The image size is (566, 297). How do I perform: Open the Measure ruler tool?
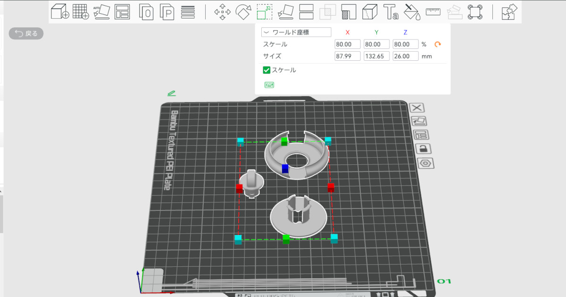(x=433, y=12)
